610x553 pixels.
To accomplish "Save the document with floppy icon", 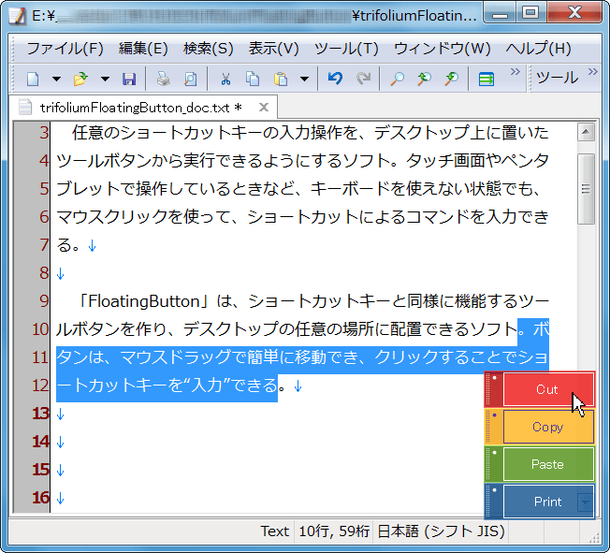I will (x=129, y=79).
